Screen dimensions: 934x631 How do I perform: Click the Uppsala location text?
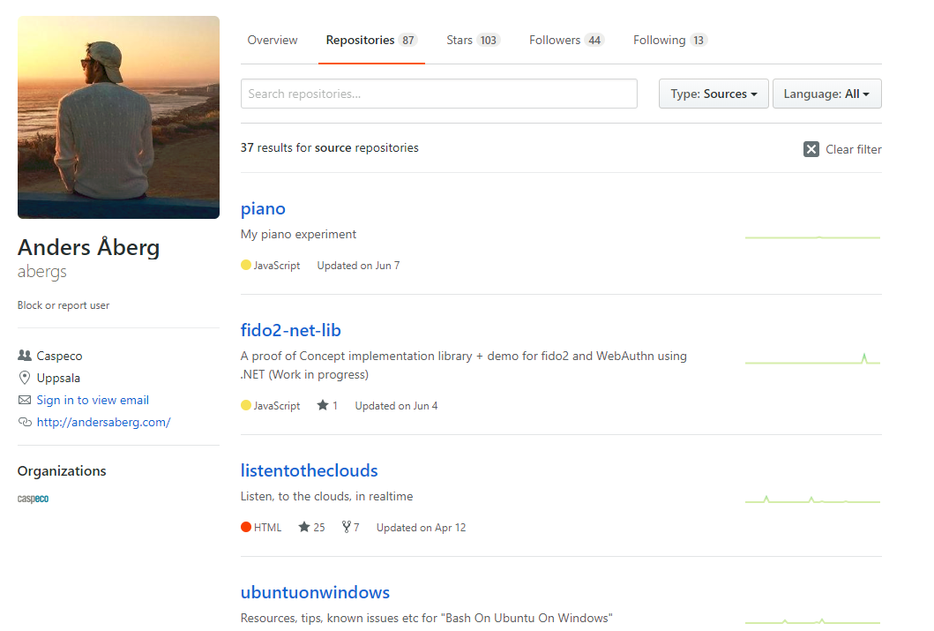(58, 378)
